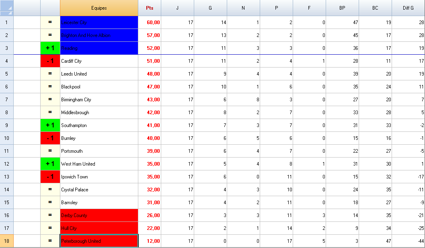
Task: Select Leeds United's 39 goals-for cell
Action: click(342, 74)
